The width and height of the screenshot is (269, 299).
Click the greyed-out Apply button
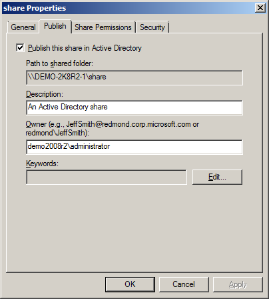click(238, 284)
